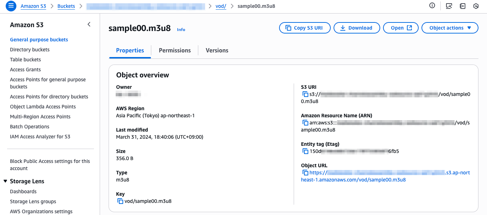This screenshot has height=215, width=487.
Task: Click the Type value m3u8
Action: tap(122, 180)
